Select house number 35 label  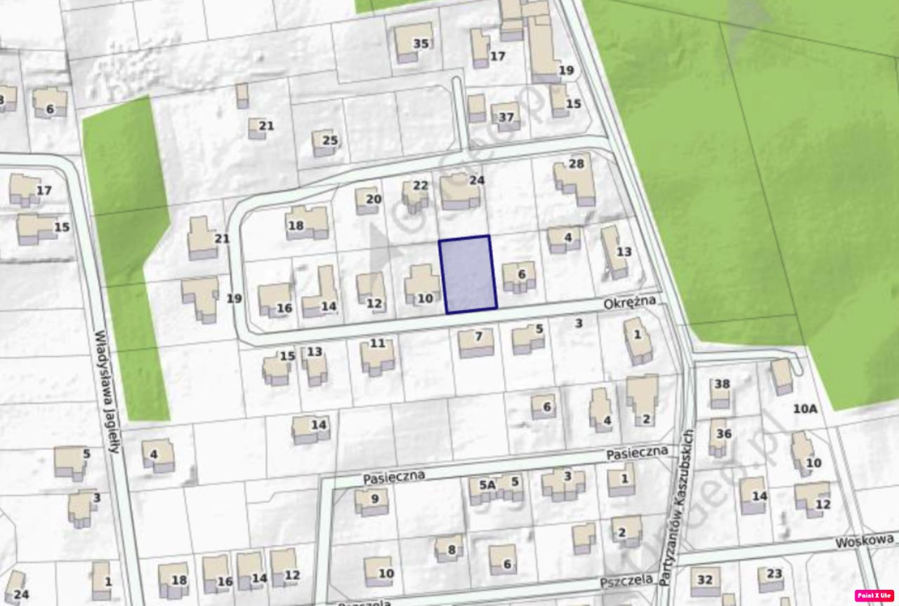coord(421,43)
